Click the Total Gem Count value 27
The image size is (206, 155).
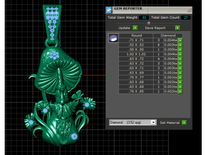point(185,18)
